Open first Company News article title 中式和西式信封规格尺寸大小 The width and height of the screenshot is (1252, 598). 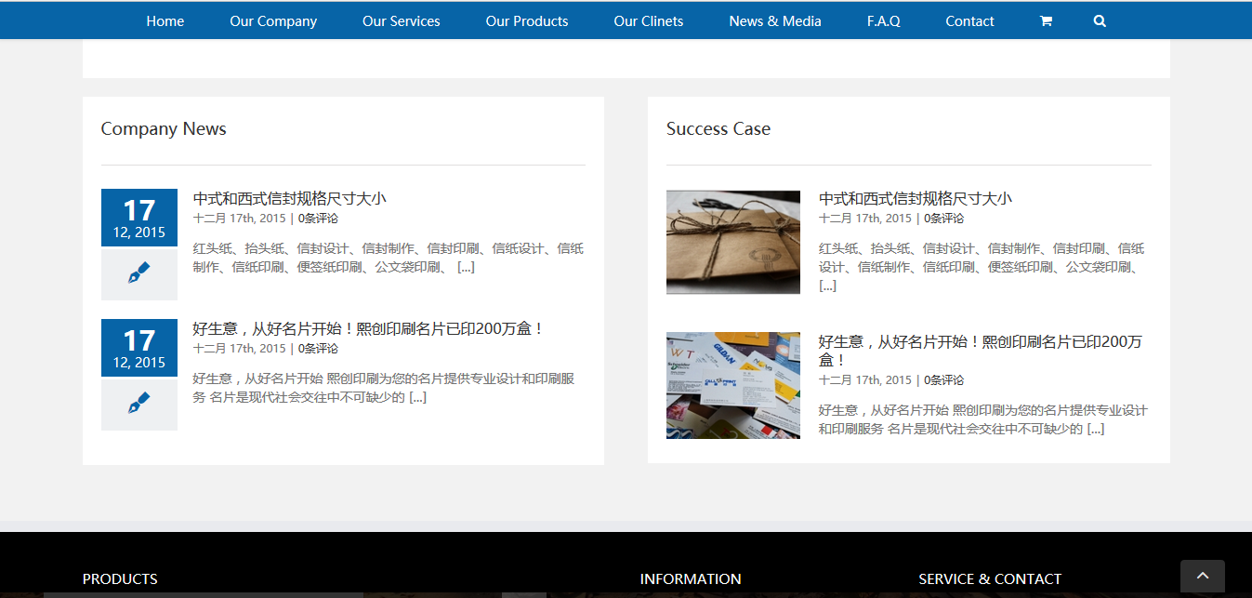click(289, 199)
